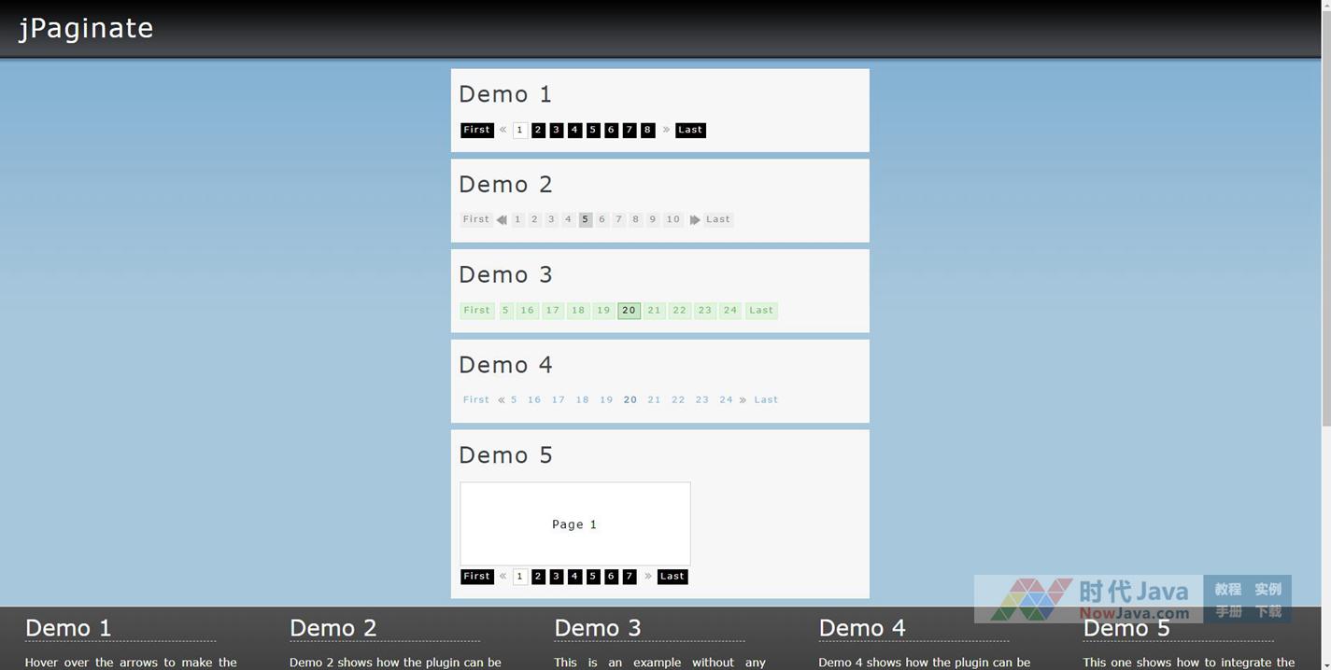This screenshot has width=1331, height=670.
Task: Click the Demo 4 back arrow («)
Action: [502, 399]
